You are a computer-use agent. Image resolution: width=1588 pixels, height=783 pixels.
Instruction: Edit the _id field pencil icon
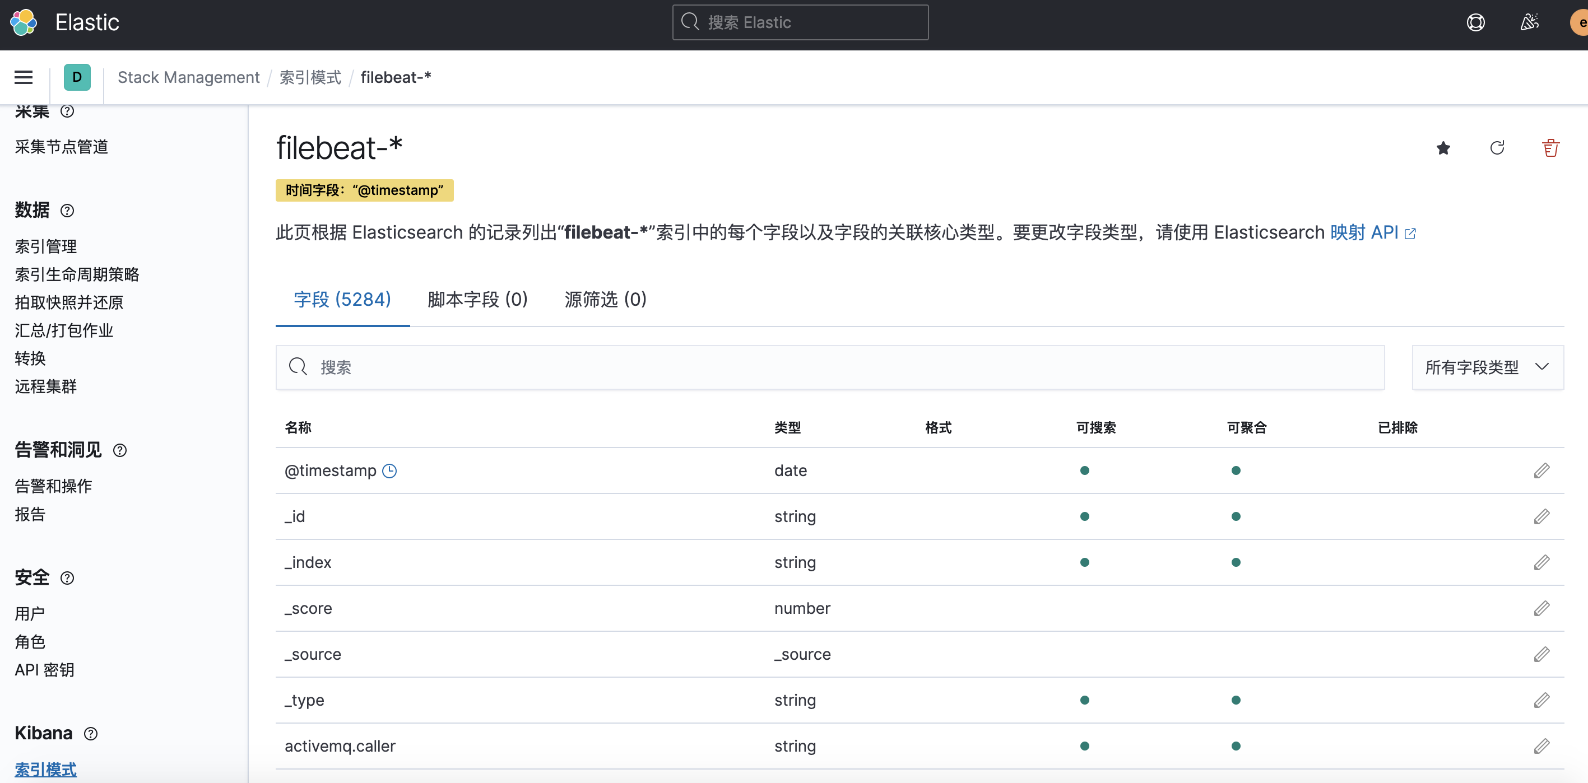1541,517
